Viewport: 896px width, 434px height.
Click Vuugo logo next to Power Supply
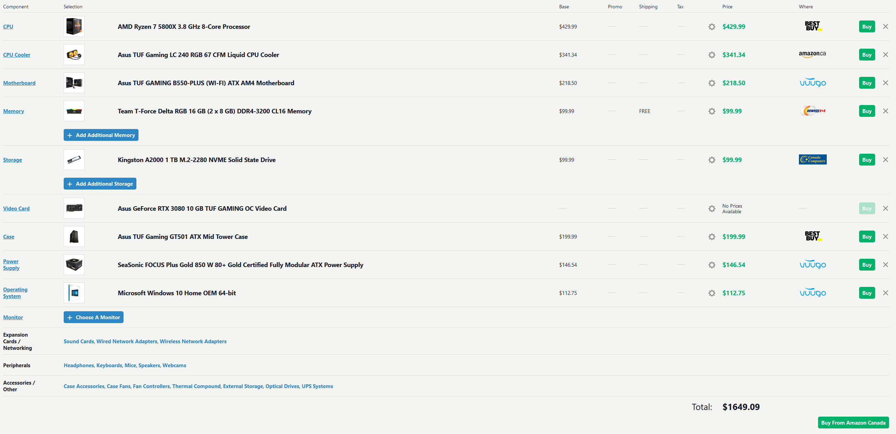coord(812,265)
